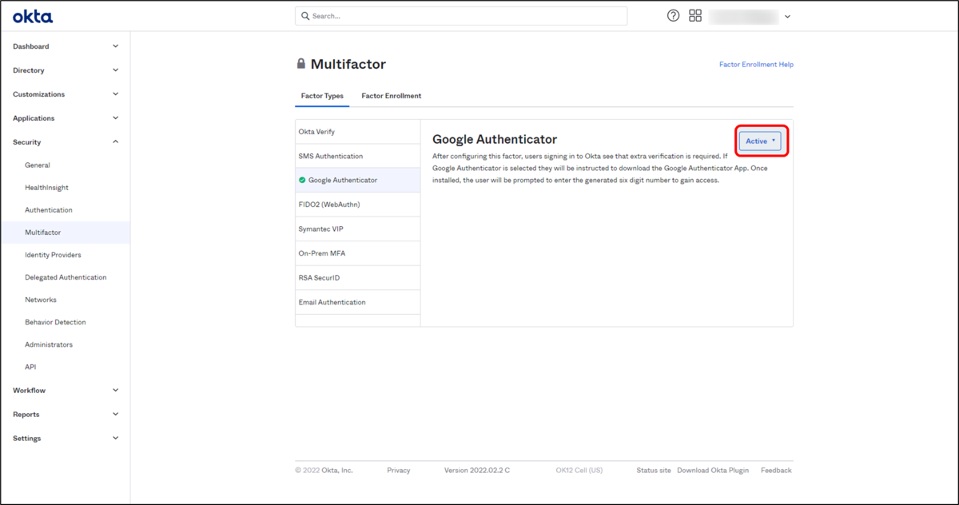
Task: Open the help question mark icon
Action: click(674, 16)
